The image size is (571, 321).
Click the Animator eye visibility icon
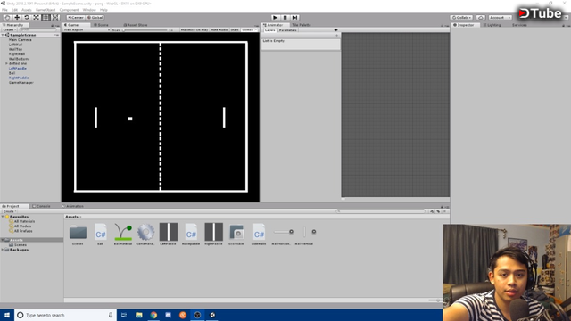pos(335,29)
